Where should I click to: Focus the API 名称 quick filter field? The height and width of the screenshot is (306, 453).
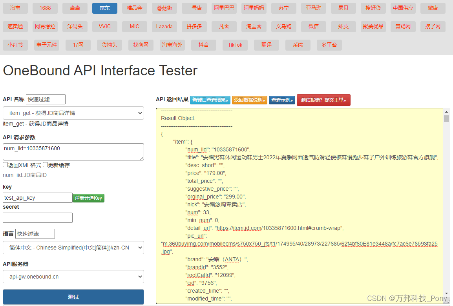(46, 99)
